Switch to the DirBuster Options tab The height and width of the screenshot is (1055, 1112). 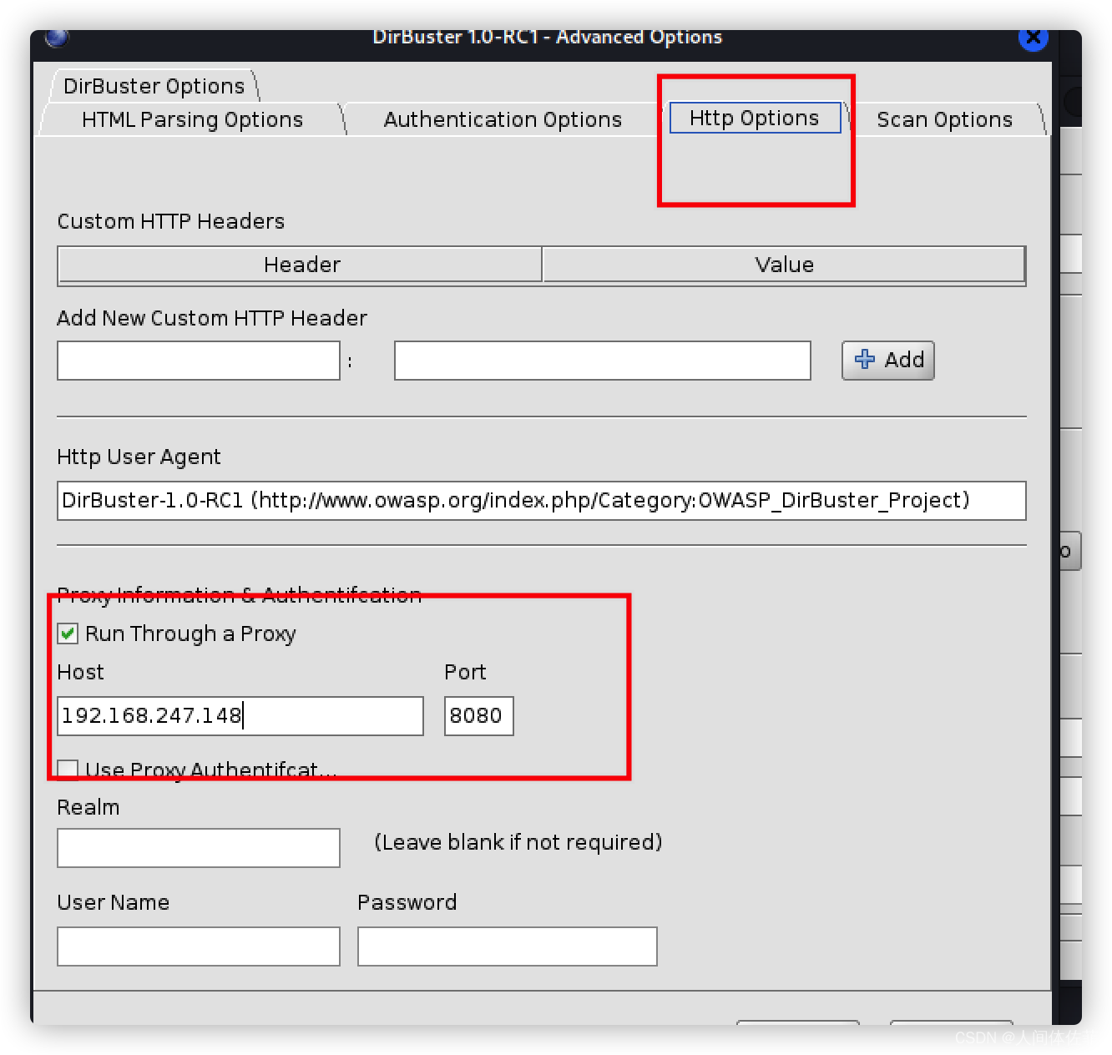coord(154,86)
